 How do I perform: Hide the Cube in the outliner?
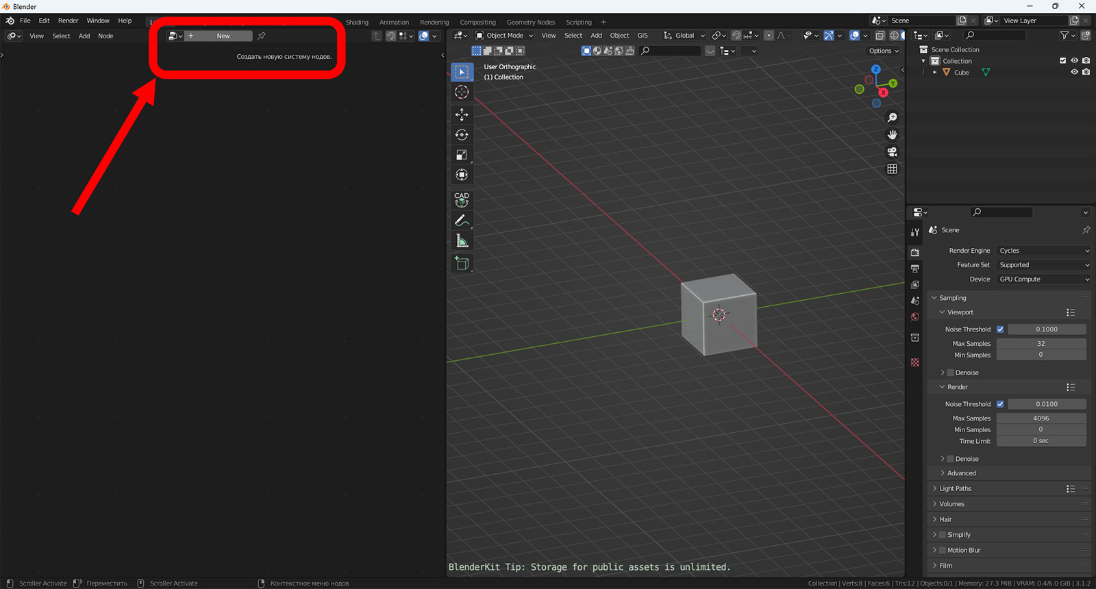pyautogui.click(x=1074, y=73)
